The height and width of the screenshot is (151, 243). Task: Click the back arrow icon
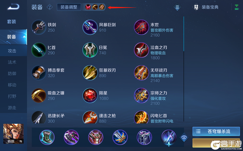pyautogui.click(x=13, y=7)
